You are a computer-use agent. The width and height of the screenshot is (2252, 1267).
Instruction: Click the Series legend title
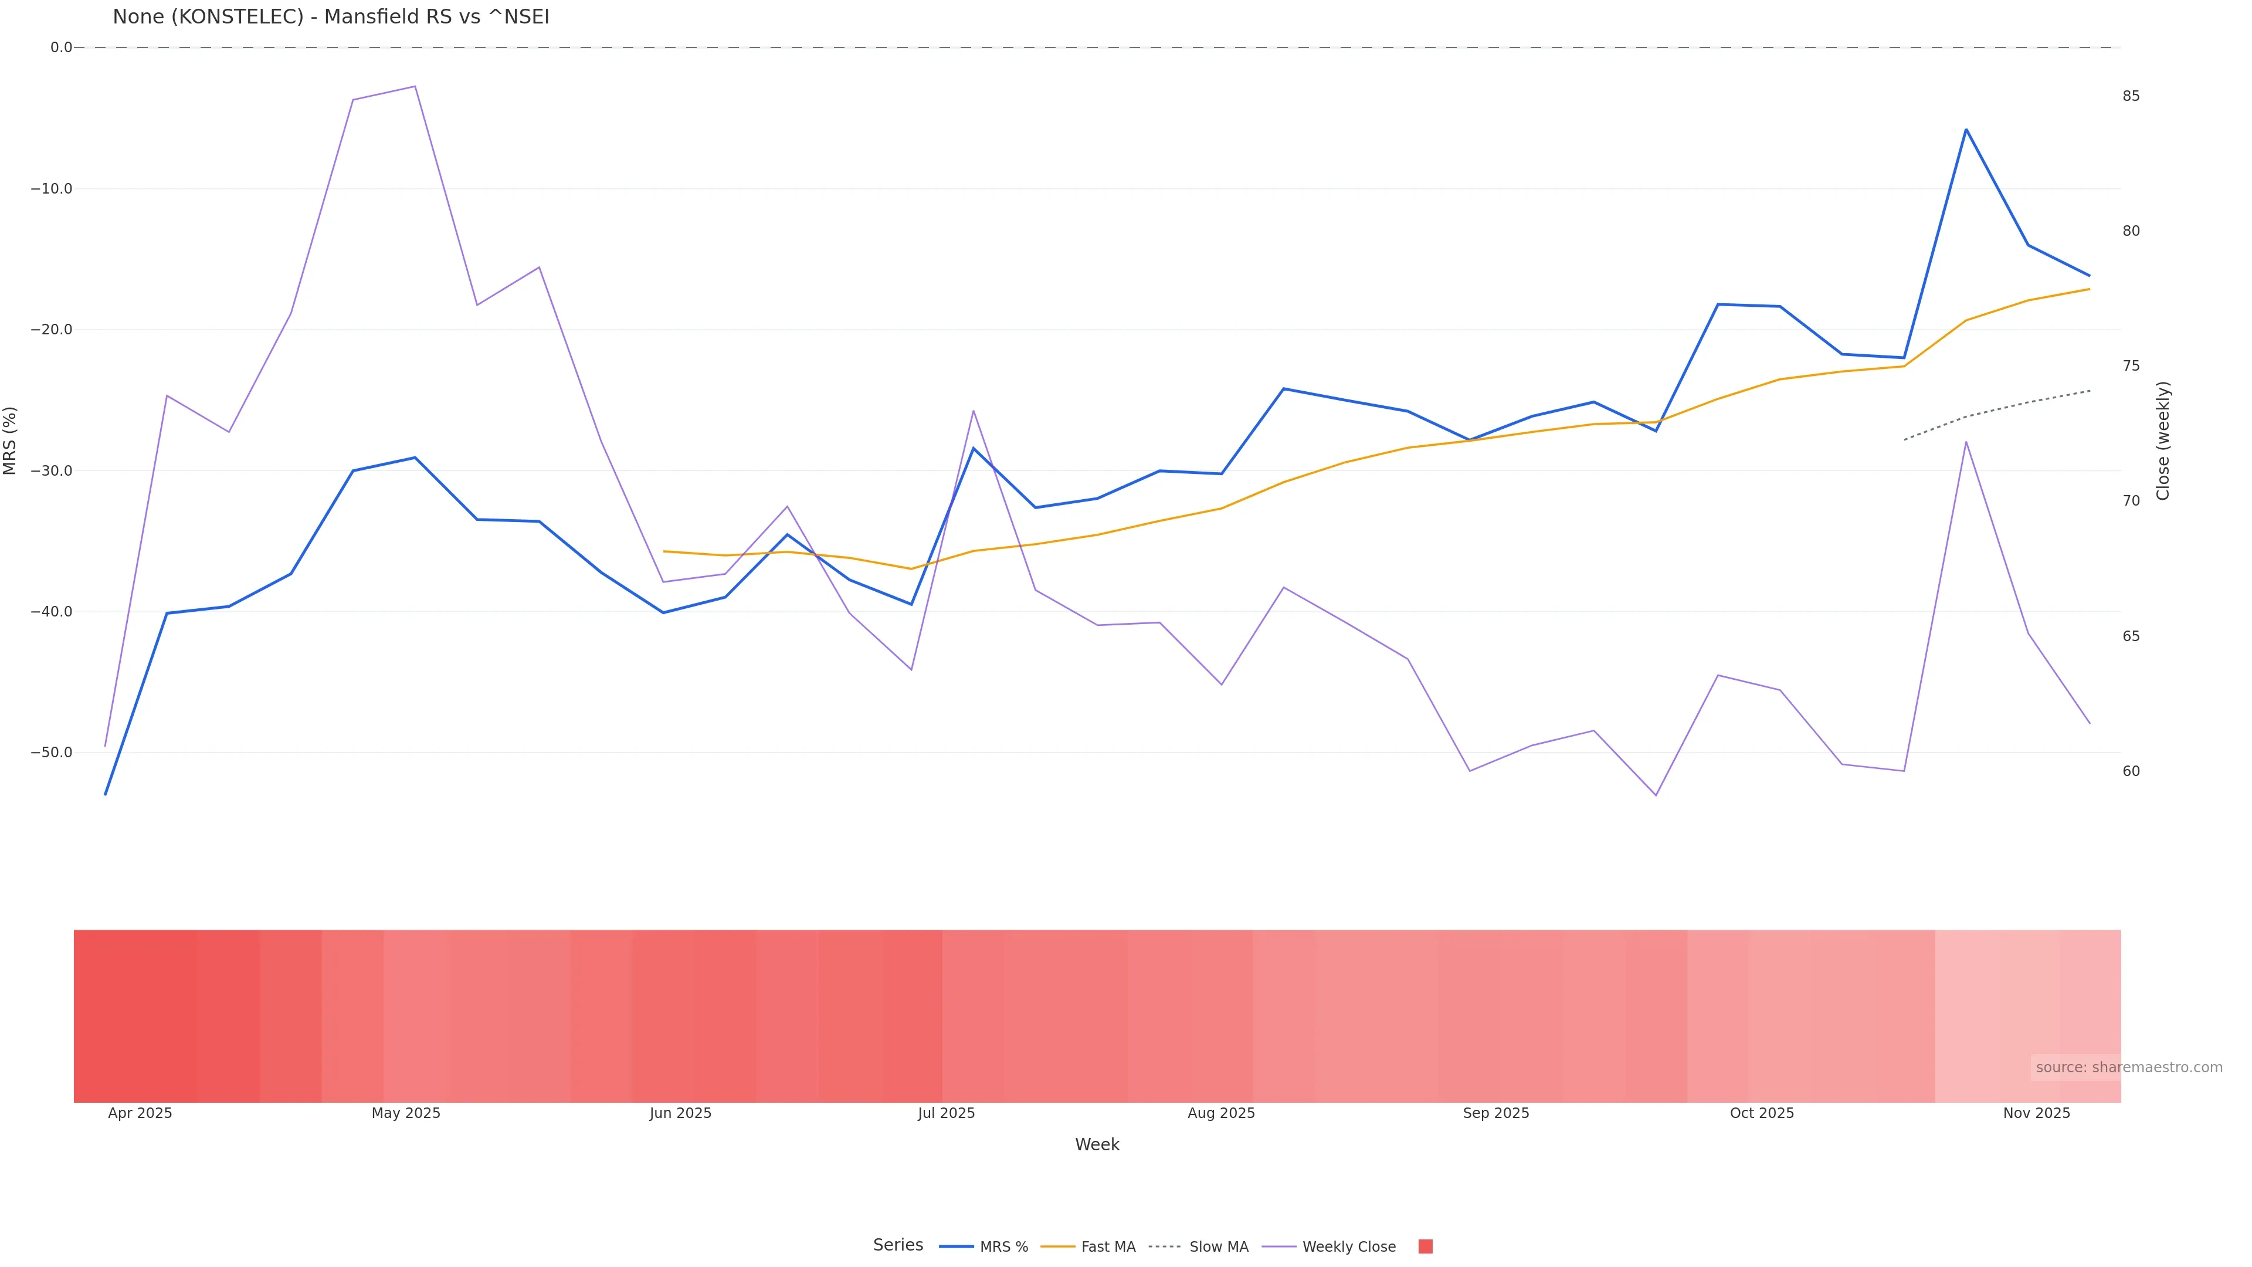(x=898, y=1245)
